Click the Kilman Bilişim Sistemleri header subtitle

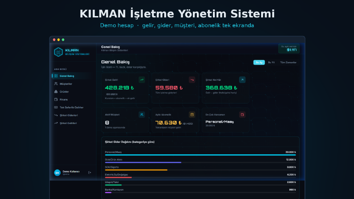115,50
